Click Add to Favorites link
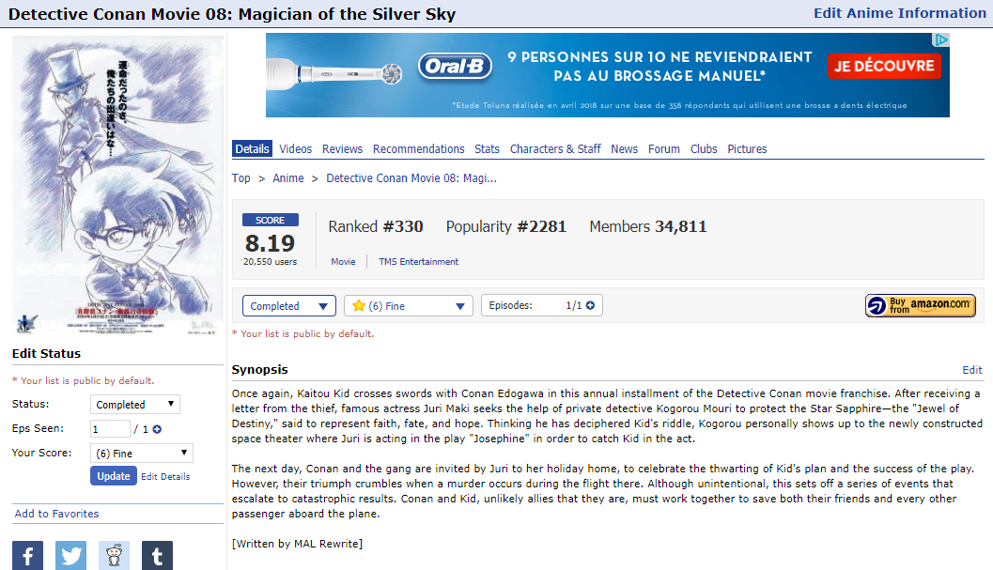The height and width of the screenshot is (570, 993). [56, 514]
